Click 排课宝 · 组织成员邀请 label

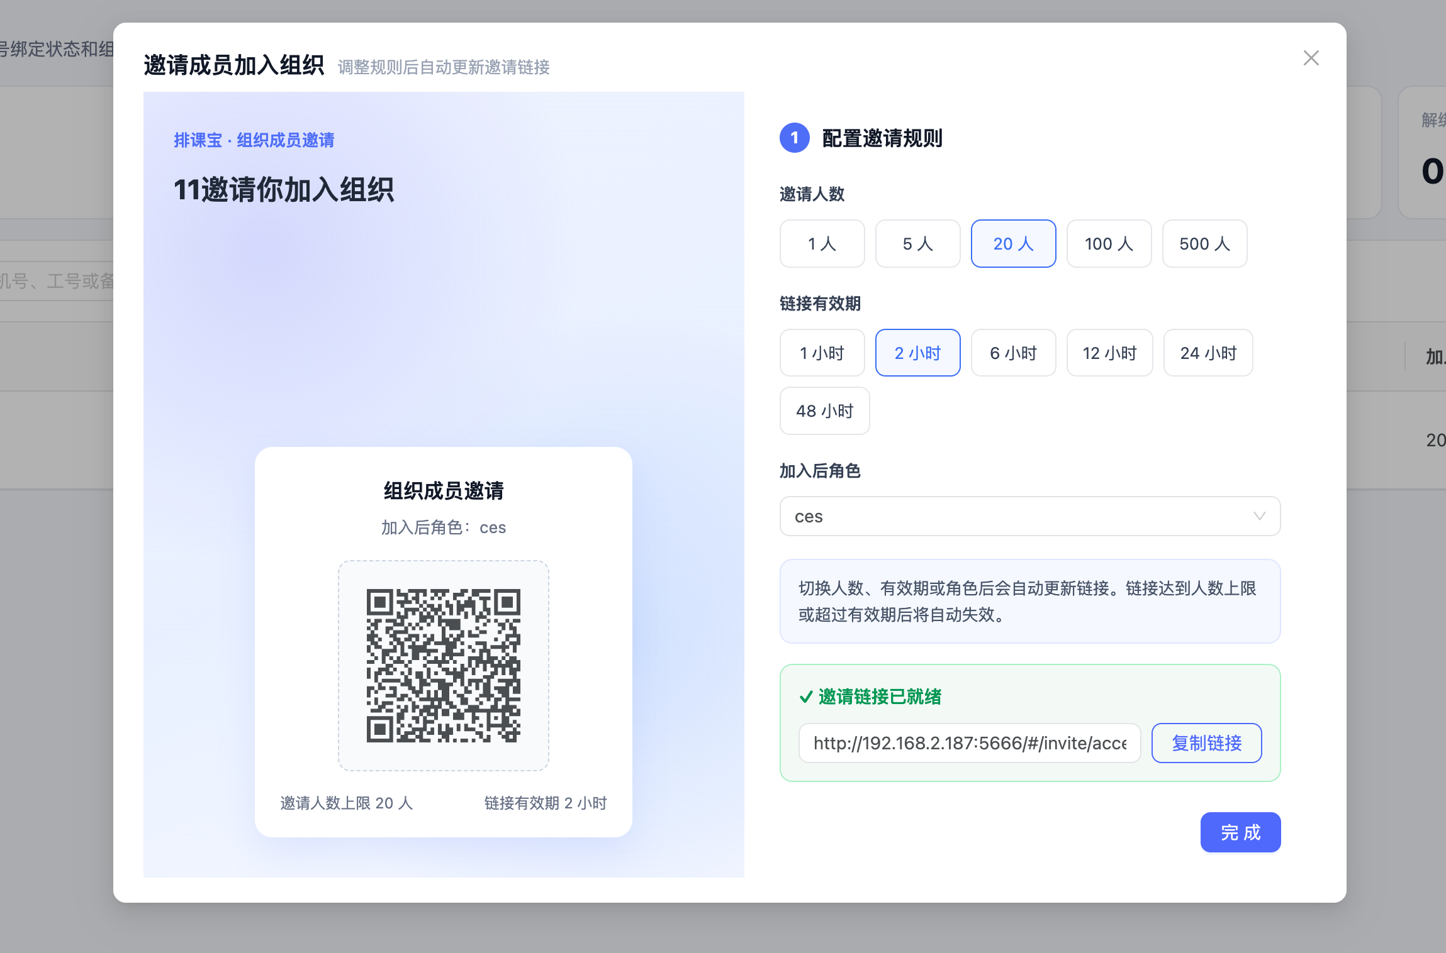pyautogui.click(x=254, y=140)
